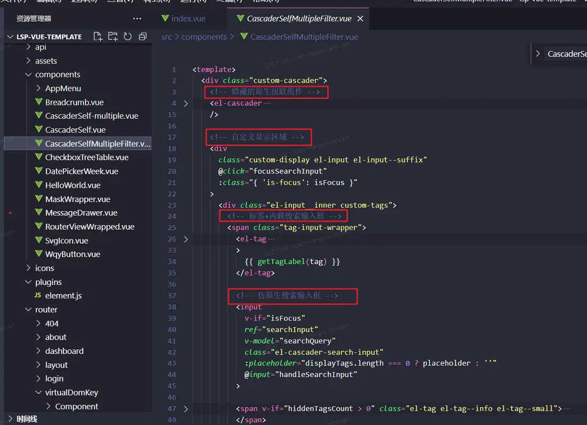This screenshot has height=425, width=587.
Task: Click the New File icon in explorer header
Action: coord(98,36)
